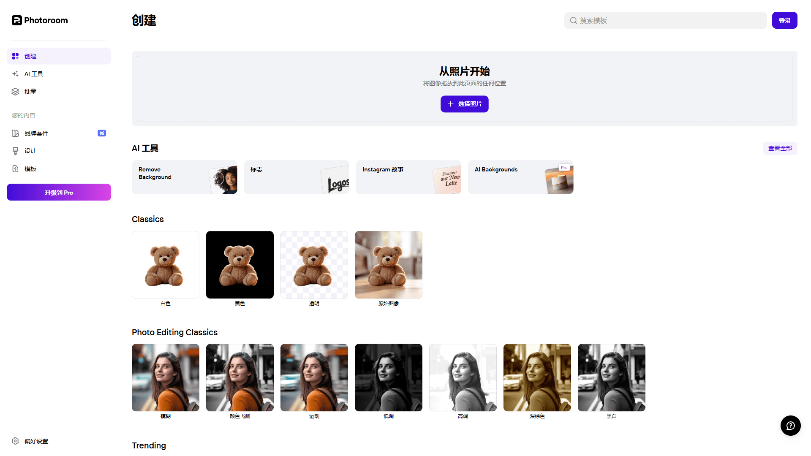The image size is (811, 456).
Task: Click the 设计 sidebar panel item
Action: pos(29,150)
